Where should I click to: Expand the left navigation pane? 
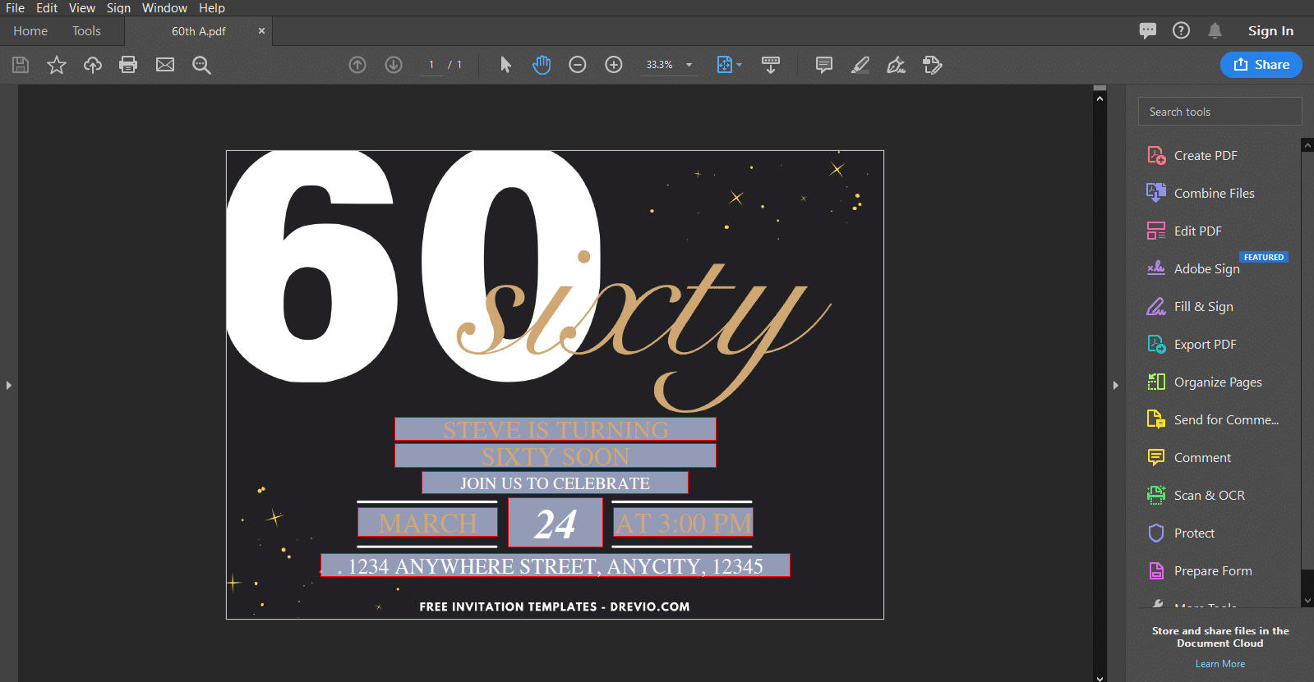pyautogui.click(x=8, y=385)
